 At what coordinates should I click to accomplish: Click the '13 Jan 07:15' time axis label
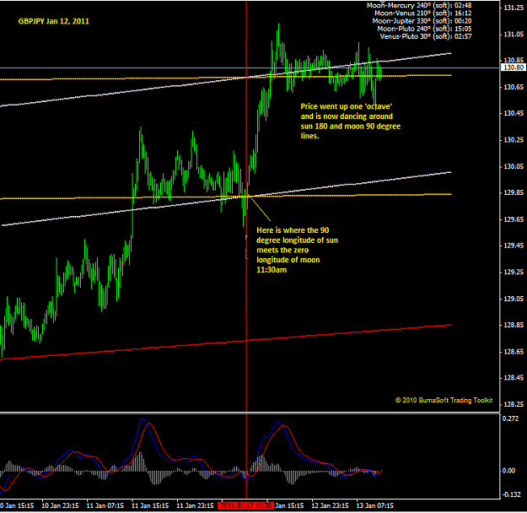[x=374, y=505]
